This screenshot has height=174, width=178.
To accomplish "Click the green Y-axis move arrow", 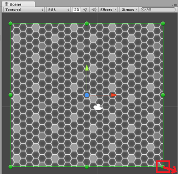I will point(87,68).
